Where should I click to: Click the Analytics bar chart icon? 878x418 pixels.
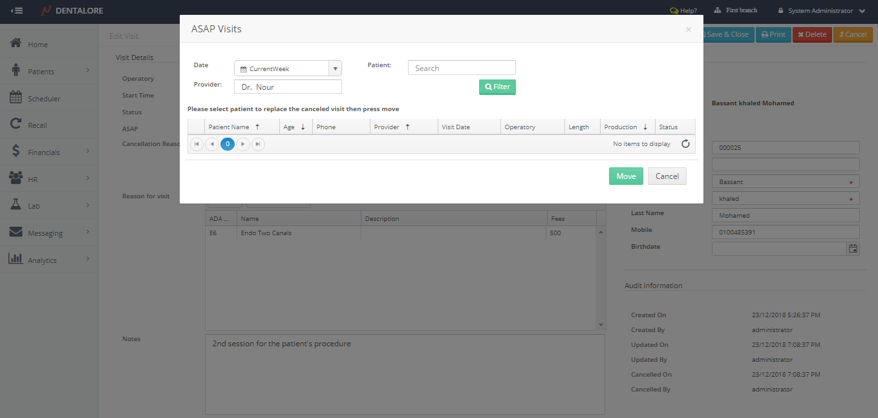tap(16, 259)
